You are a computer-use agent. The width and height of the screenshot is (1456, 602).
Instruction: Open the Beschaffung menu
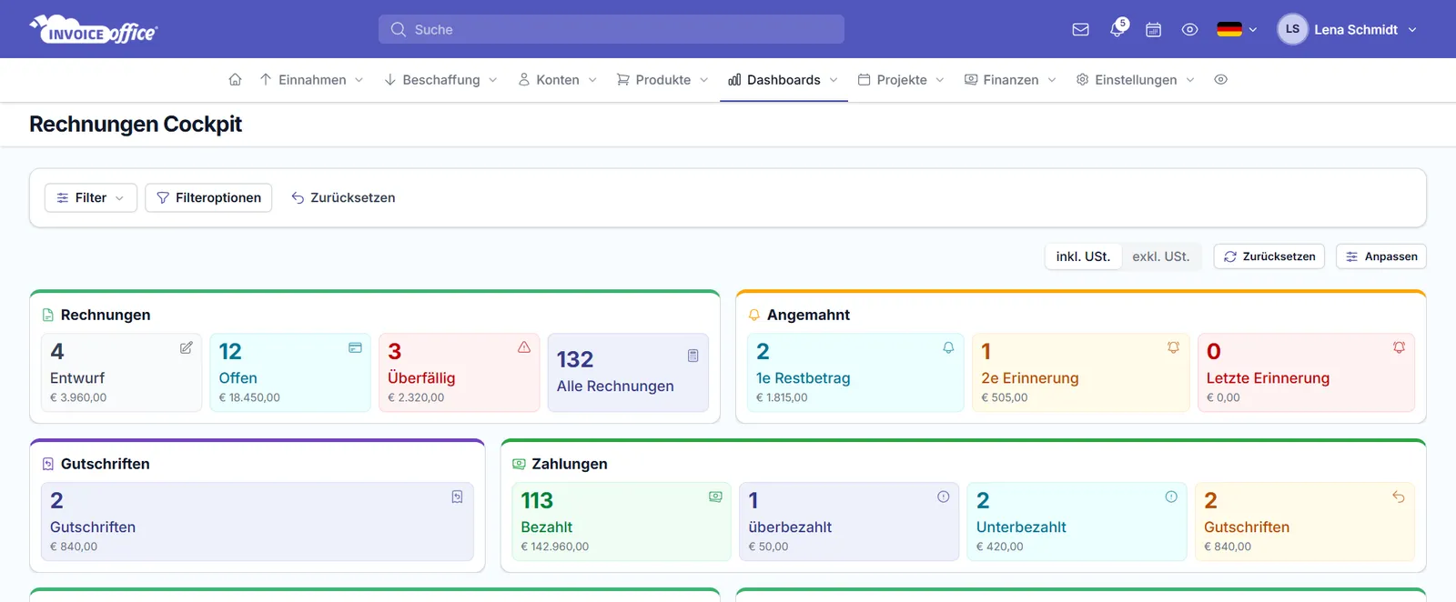[441, 80]
